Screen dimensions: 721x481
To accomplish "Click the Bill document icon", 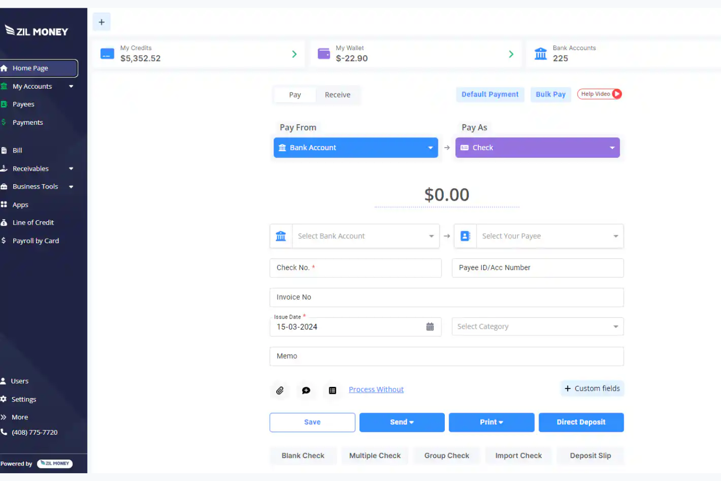I will [4, 151].
